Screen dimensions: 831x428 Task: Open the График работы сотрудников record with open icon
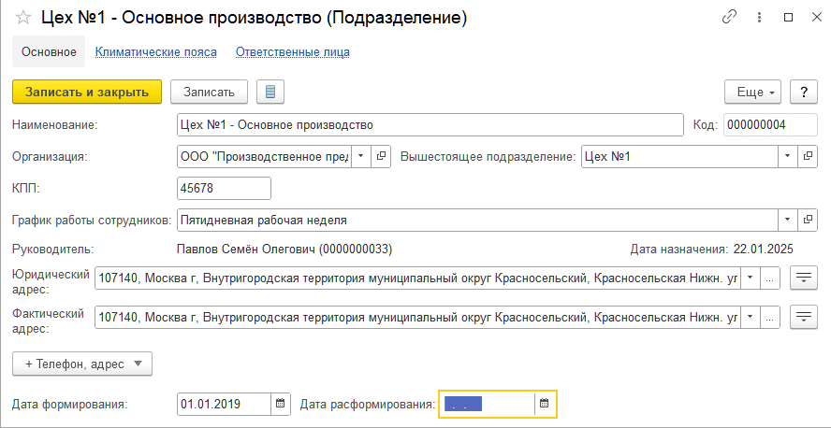(x=808, y=220)
